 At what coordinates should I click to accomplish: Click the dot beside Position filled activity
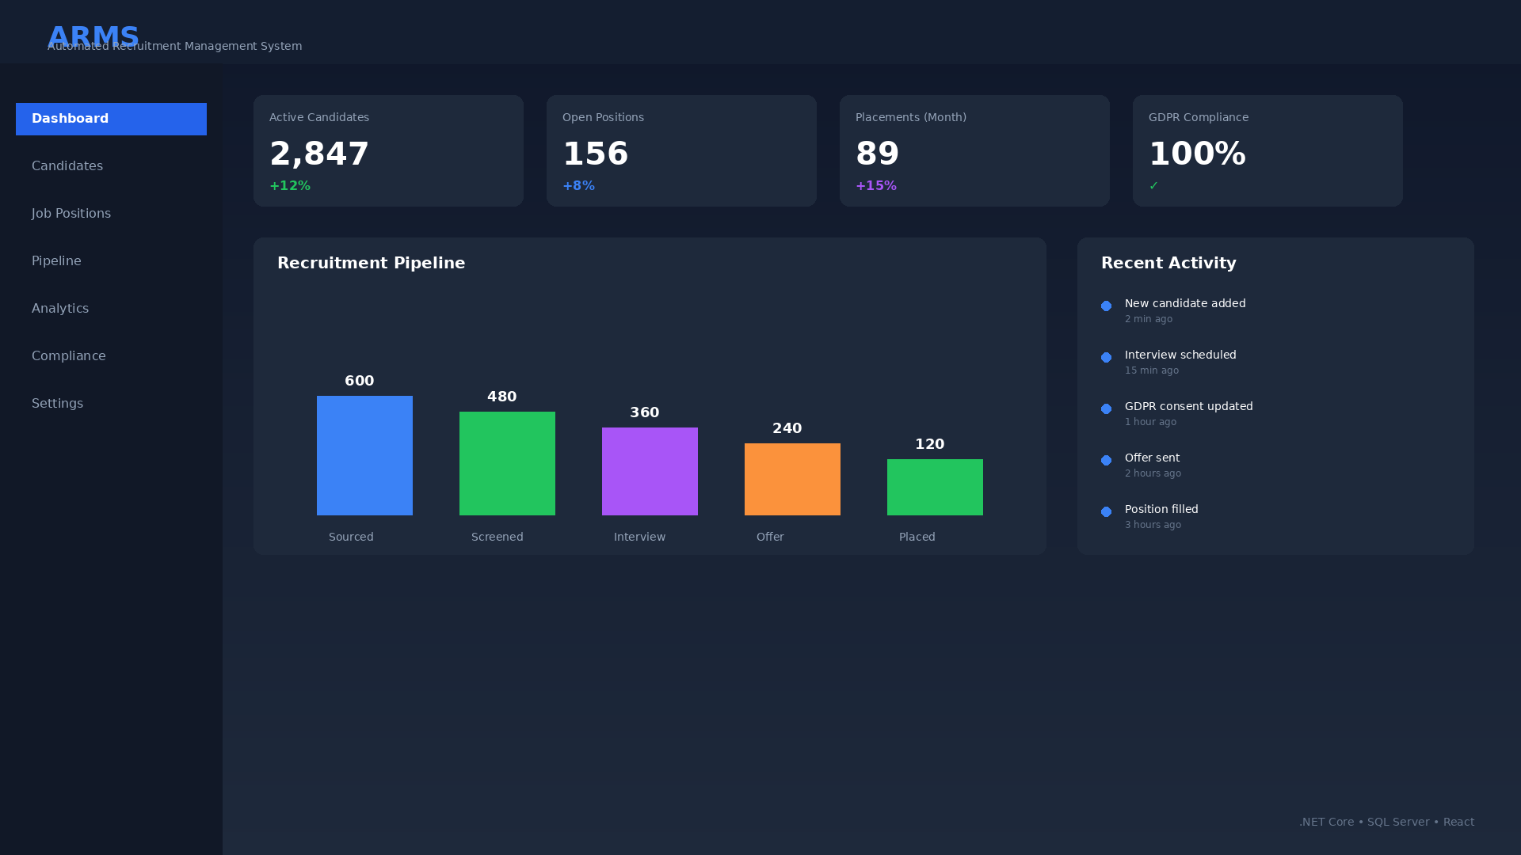[1106, 512]
